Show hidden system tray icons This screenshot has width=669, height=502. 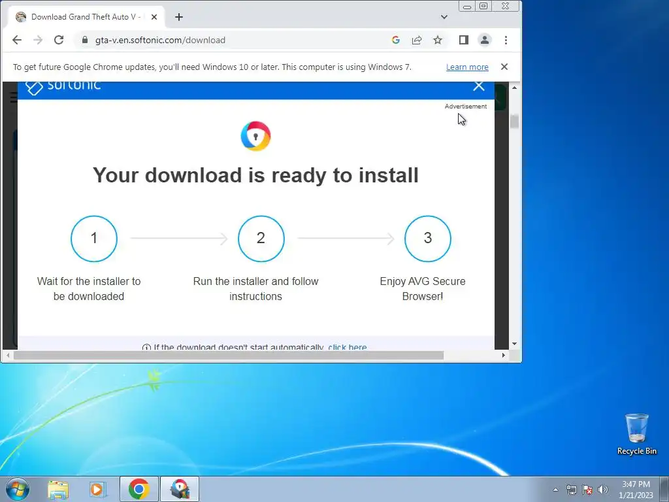[555, 490]
